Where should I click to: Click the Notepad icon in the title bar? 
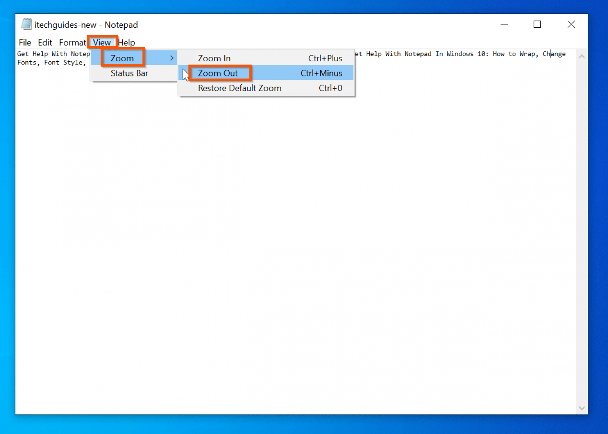[27, 24]
